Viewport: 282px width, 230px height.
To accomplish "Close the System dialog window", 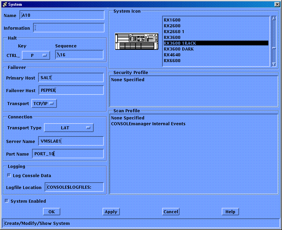I will (x=277, y=4).
